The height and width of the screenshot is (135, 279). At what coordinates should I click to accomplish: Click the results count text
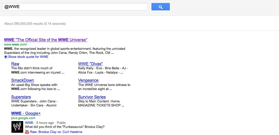pyautogui.click(x=35, y=24)
